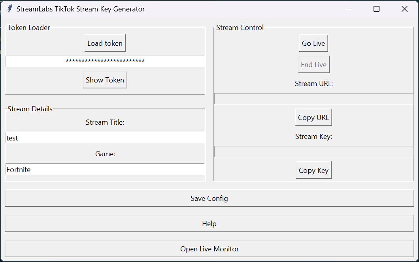Save settings using Save Config button
419x262 pixels.
209,198
